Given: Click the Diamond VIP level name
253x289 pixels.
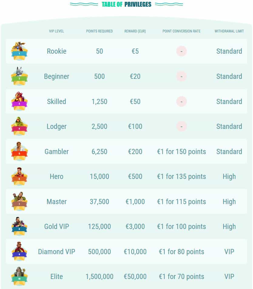Looking at the screenshot, I should [x=57, y=252].
